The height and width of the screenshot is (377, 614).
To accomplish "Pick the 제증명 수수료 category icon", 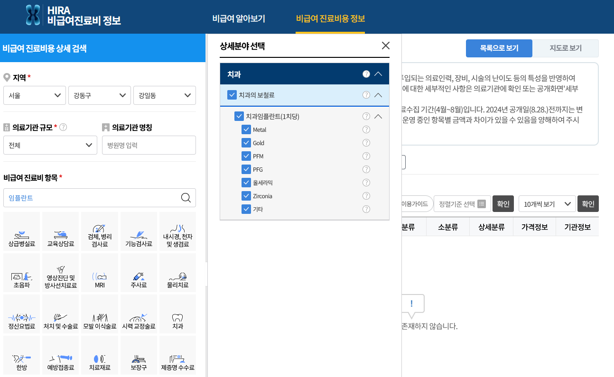I will coord(177,355).
